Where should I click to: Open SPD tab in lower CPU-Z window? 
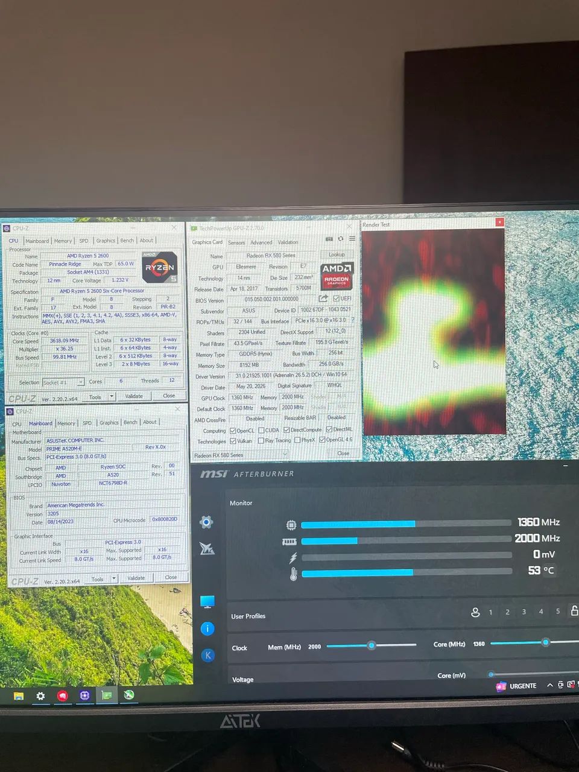[87, 423]
